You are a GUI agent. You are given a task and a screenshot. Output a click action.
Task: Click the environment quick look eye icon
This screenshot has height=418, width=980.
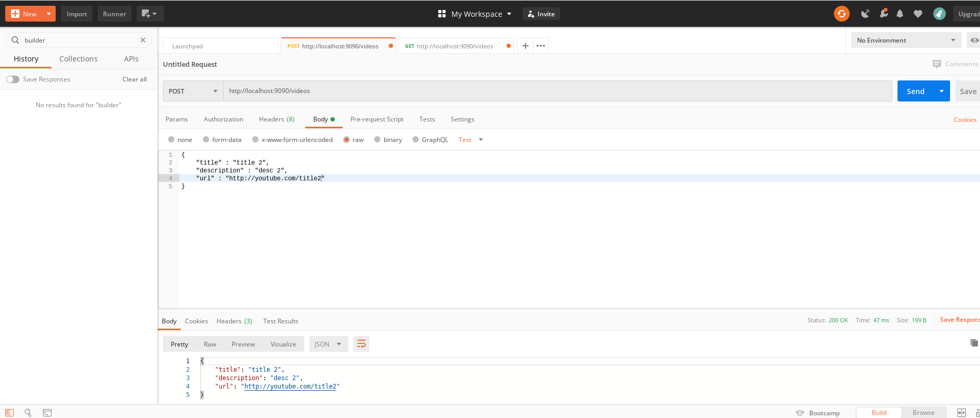click(x=974, y=40)
